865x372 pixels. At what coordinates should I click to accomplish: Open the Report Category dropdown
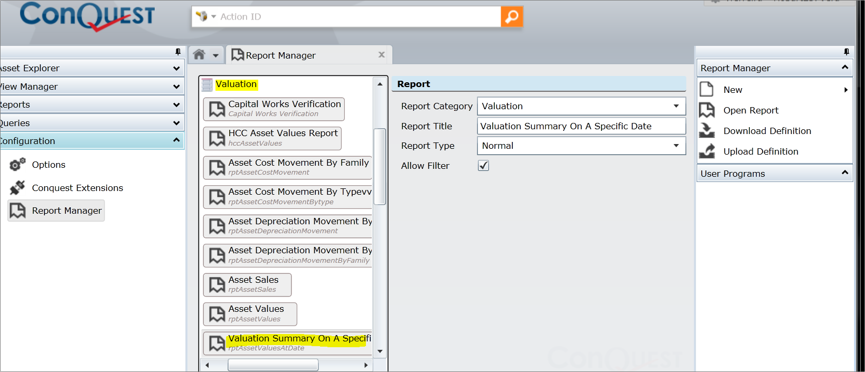[x=581, y=106]
